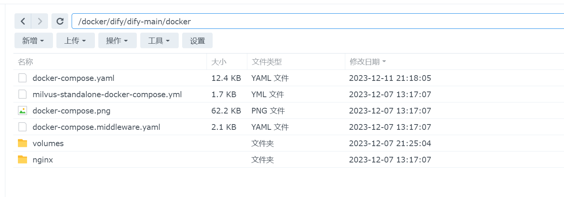Click date 2023-12-07 21:25:04

[x=390, y=143]
